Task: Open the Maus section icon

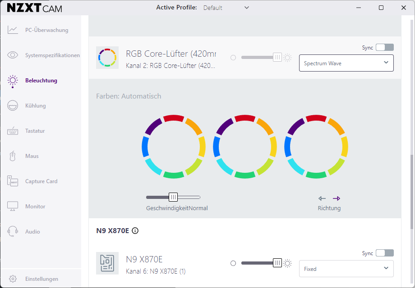Action: click(x=13, y=156)
